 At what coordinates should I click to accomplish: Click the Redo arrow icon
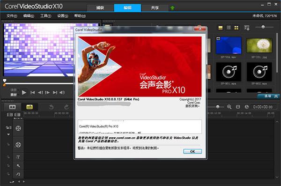tap(67, 107)
